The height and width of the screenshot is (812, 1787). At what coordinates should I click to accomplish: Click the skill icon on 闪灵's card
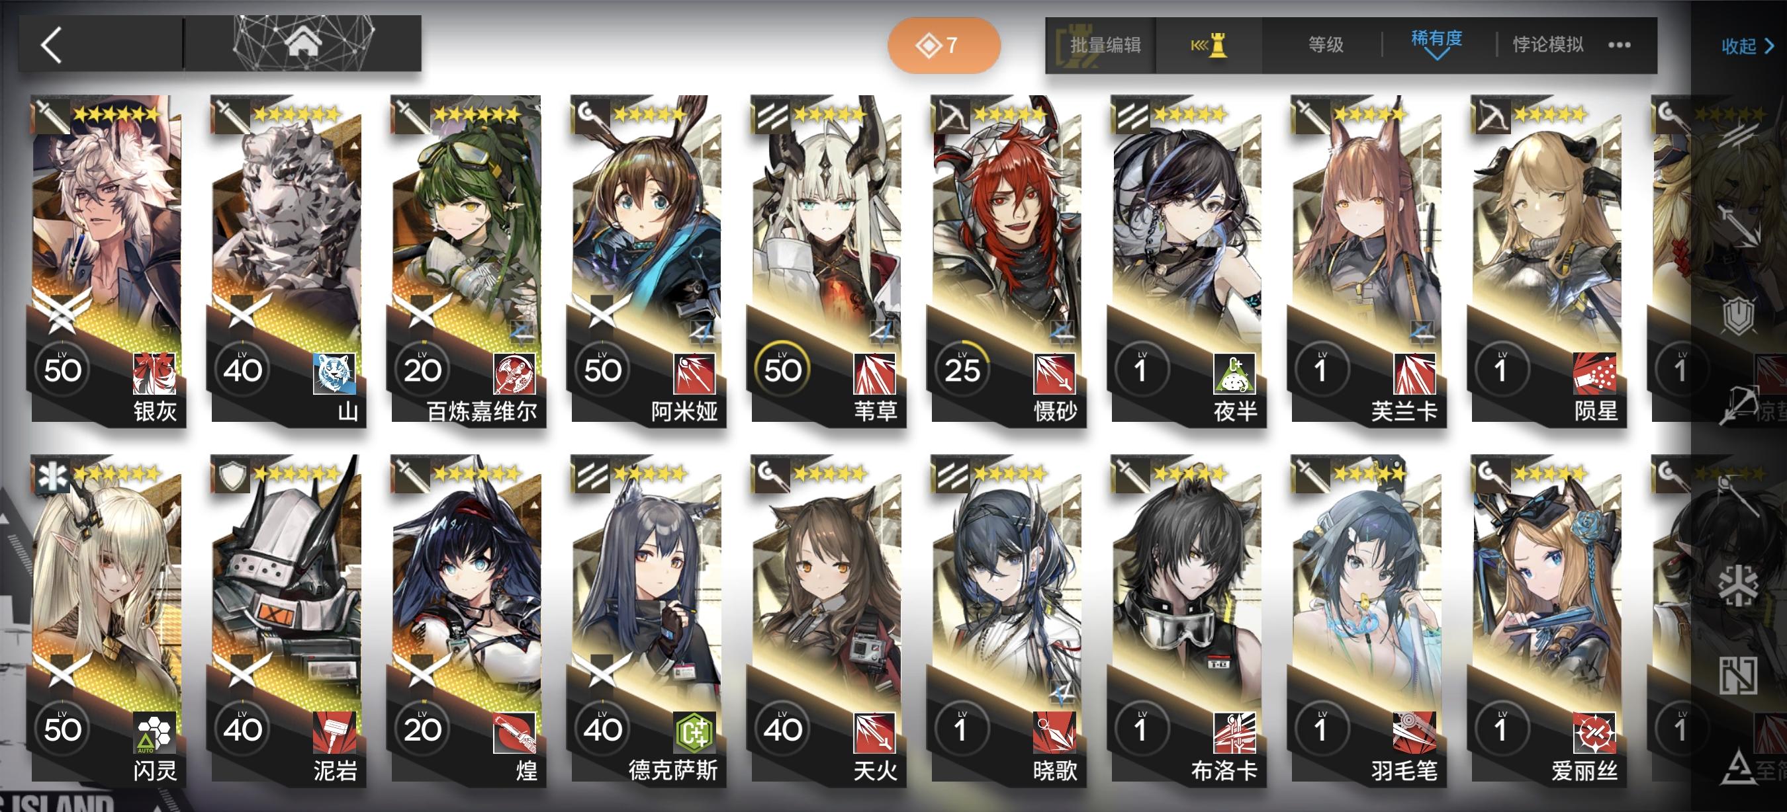click(x=154, y=733)
